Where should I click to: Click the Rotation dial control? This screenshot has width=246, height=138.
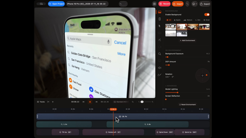pos(203,76)
